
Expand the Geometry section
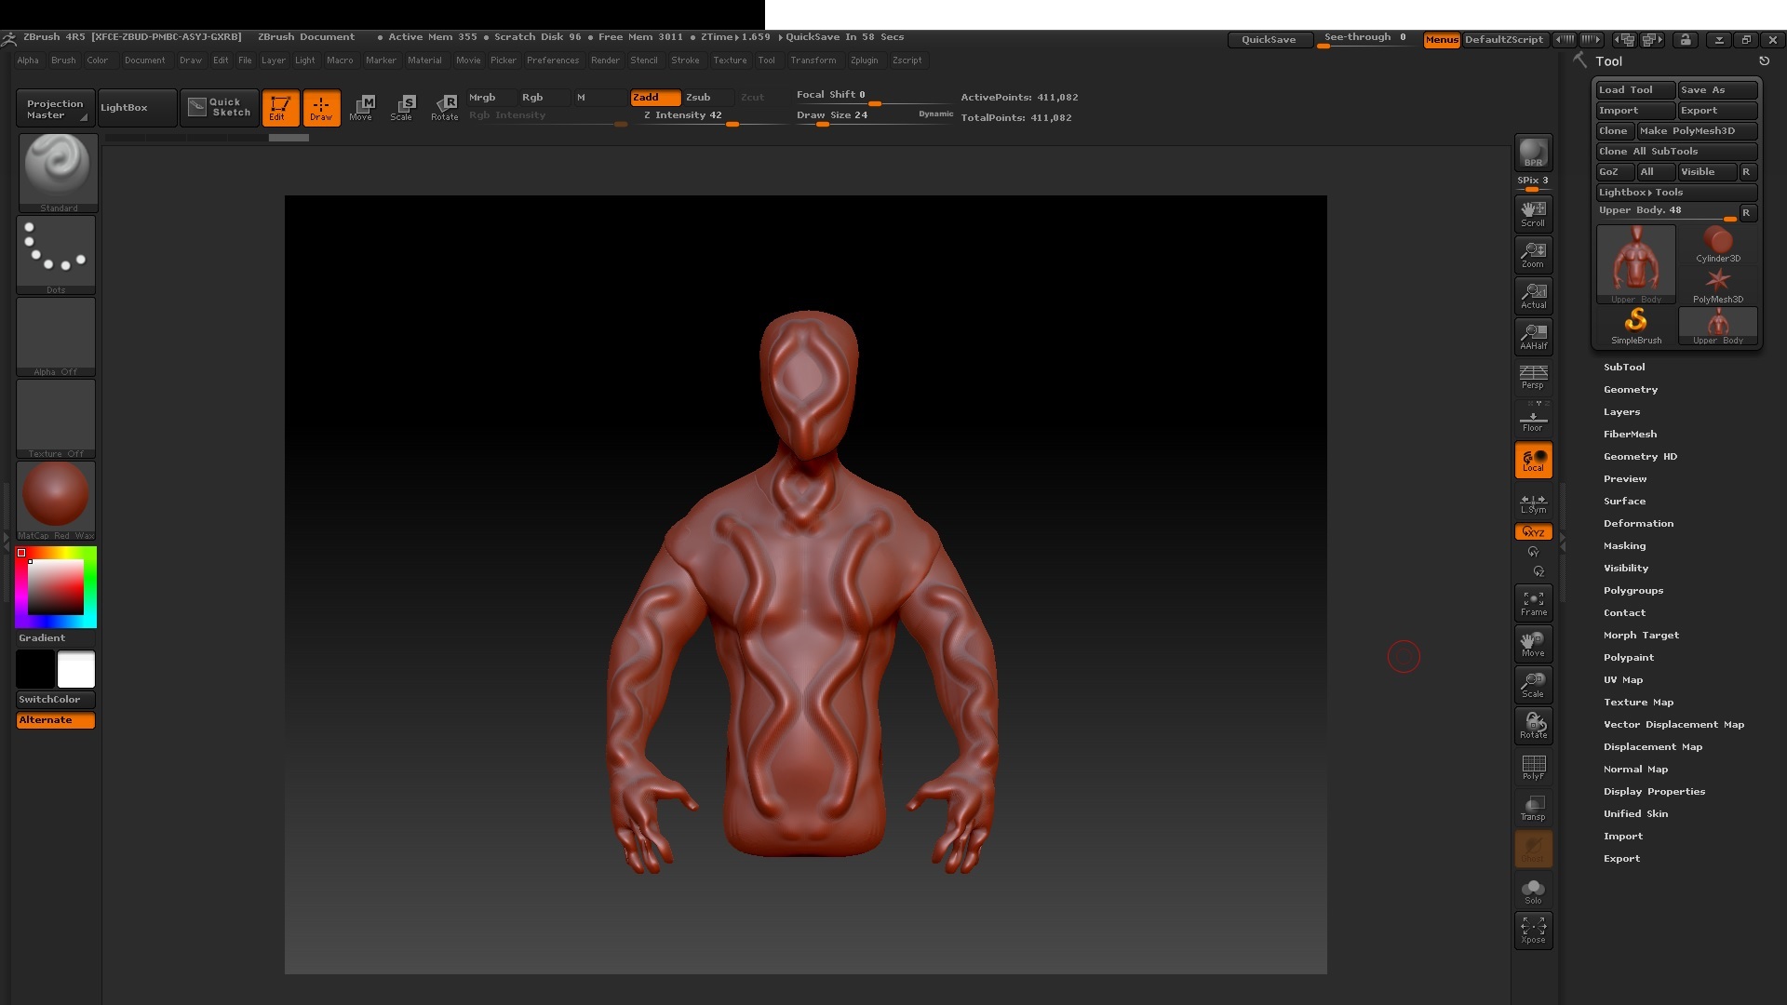[x=1630, y=389]
